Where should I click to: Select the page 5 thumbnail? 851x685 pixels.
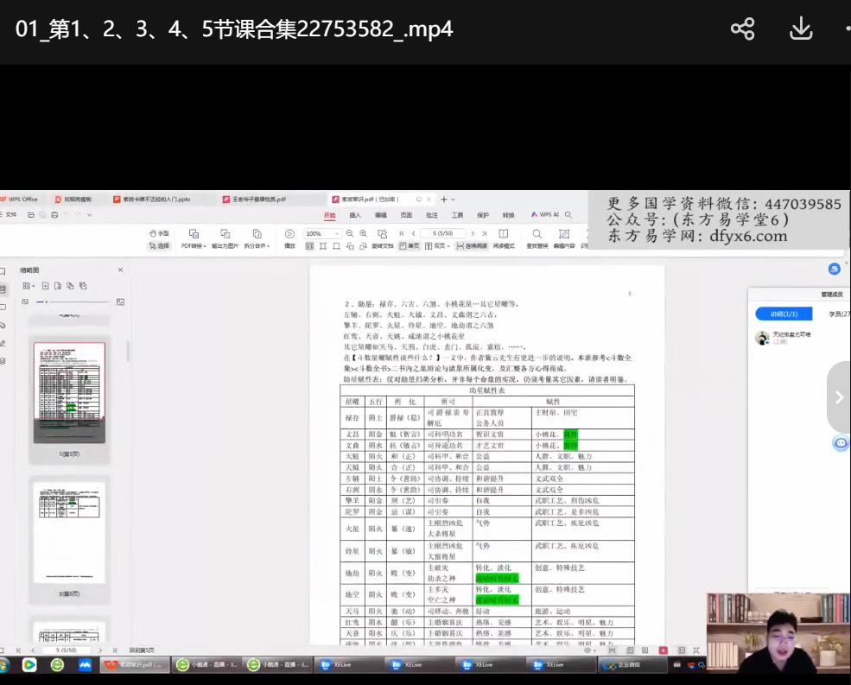(69, 393)
